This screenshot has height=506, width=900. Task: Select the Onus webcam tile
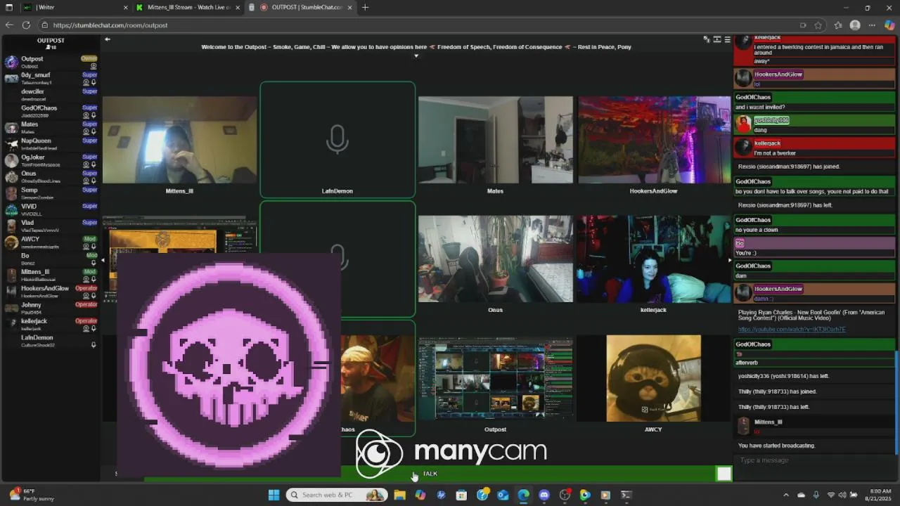point(496,259)
